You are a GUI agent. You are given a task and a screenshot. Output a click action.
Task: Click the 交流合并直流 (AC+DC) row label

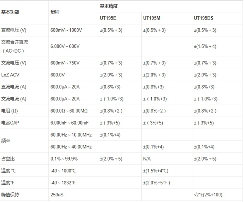[14, 47]
